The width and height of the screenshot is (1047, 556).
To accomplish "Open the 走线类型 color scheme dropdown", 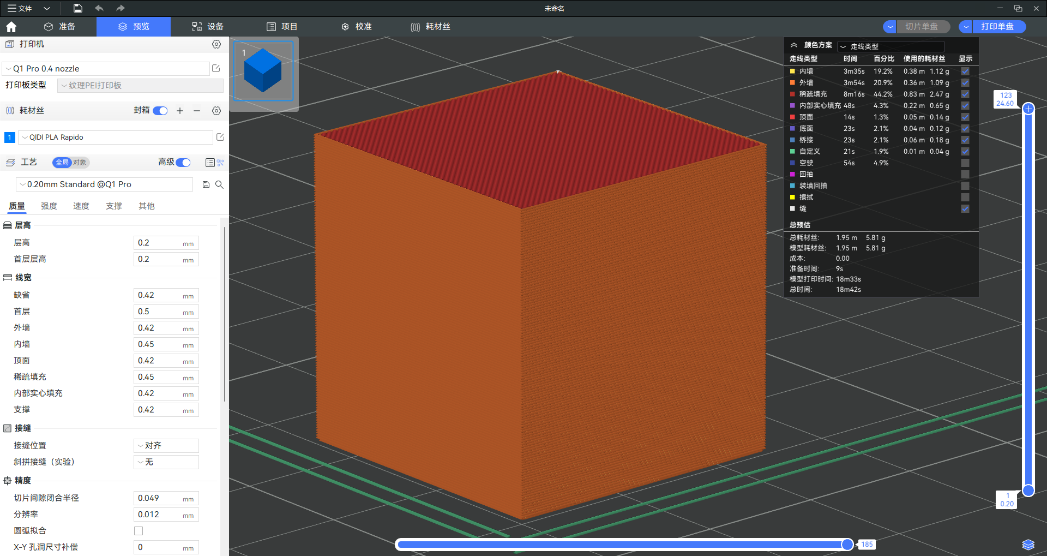I will coord(890,46).
